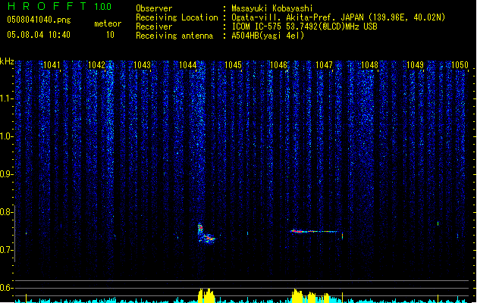Image resolution: width=477 pixels, height=303 pixels.
Task: Click the small echo dot near 1049
Action: click(438, 223)
